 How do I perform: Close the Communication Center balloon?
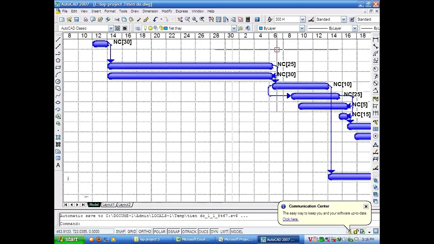[366, 206]
